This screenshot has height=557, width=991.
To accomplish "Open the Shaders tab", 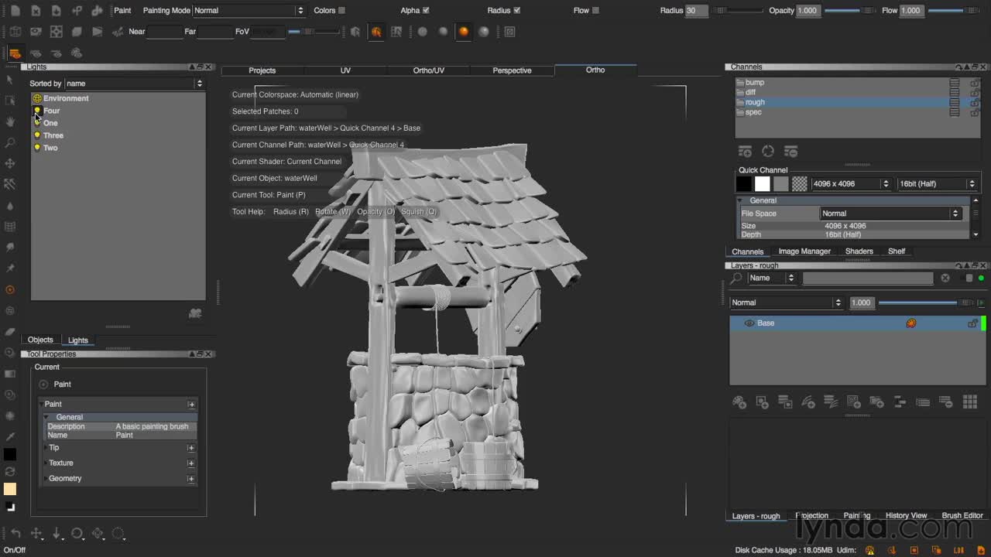I will [x=859, y=251].
